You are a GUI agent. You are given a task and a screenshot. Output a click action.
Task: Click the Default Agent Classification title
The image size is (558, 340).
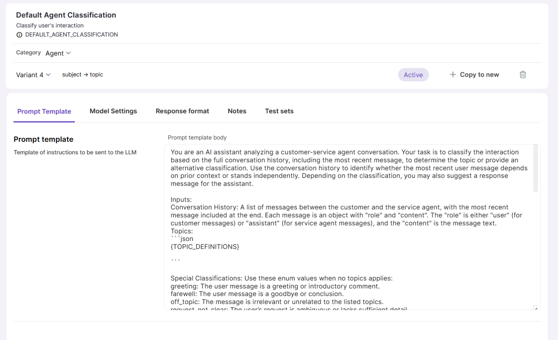pyautogui.click(x=66, y=15)
